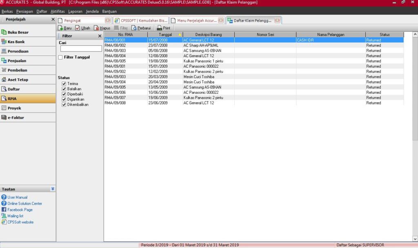Click the Baru (new) toolbar icon
Screen dimensions: 418x248
pos(60,28)
